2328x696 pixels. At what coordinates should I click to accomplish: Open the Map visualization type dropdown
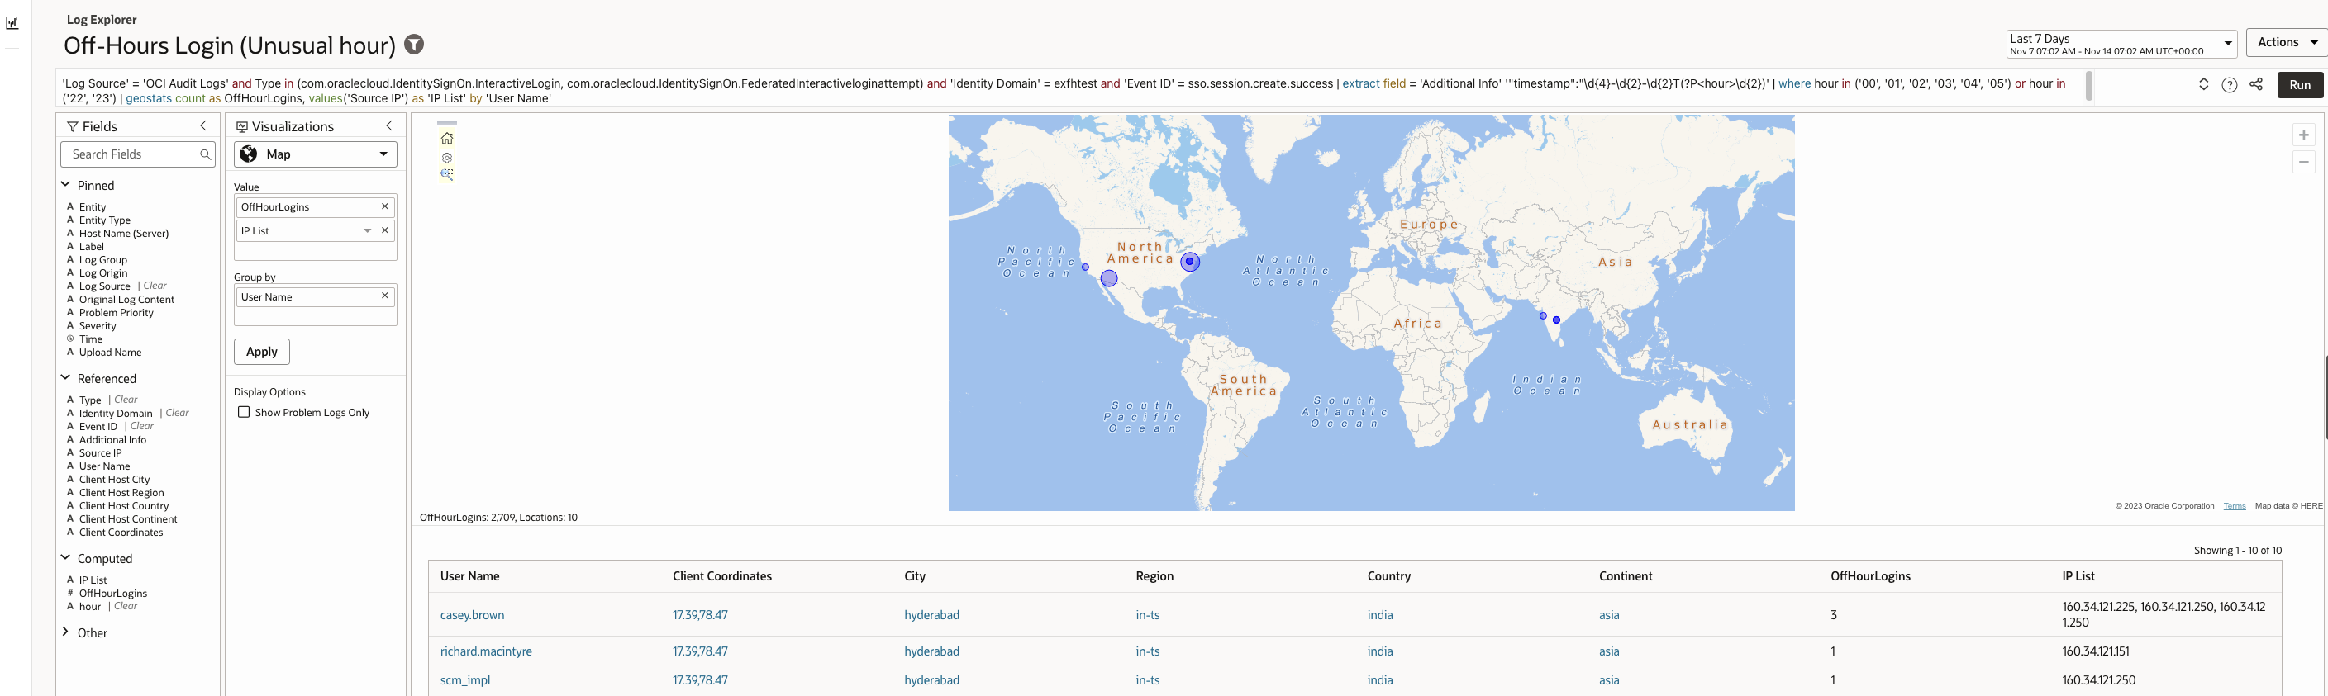click(316, 154)
